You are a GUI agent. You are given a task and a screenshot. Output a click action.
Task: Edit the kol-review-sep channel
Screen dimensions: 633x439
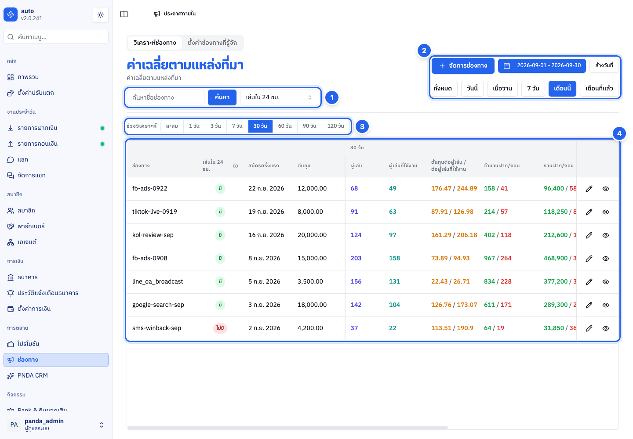click(589, 235)
